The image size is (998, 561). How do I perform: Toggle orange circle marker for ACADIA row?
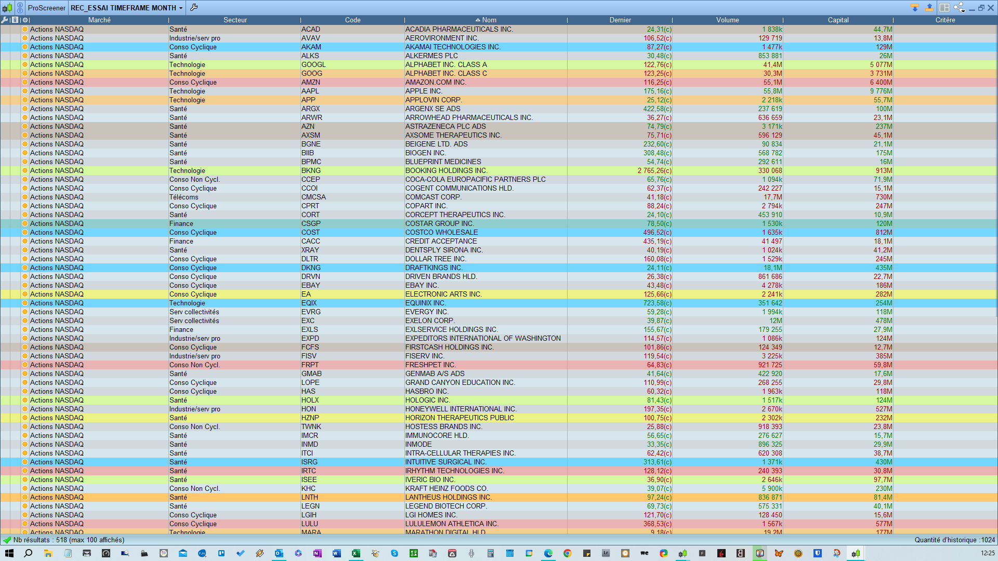(25, 30)
